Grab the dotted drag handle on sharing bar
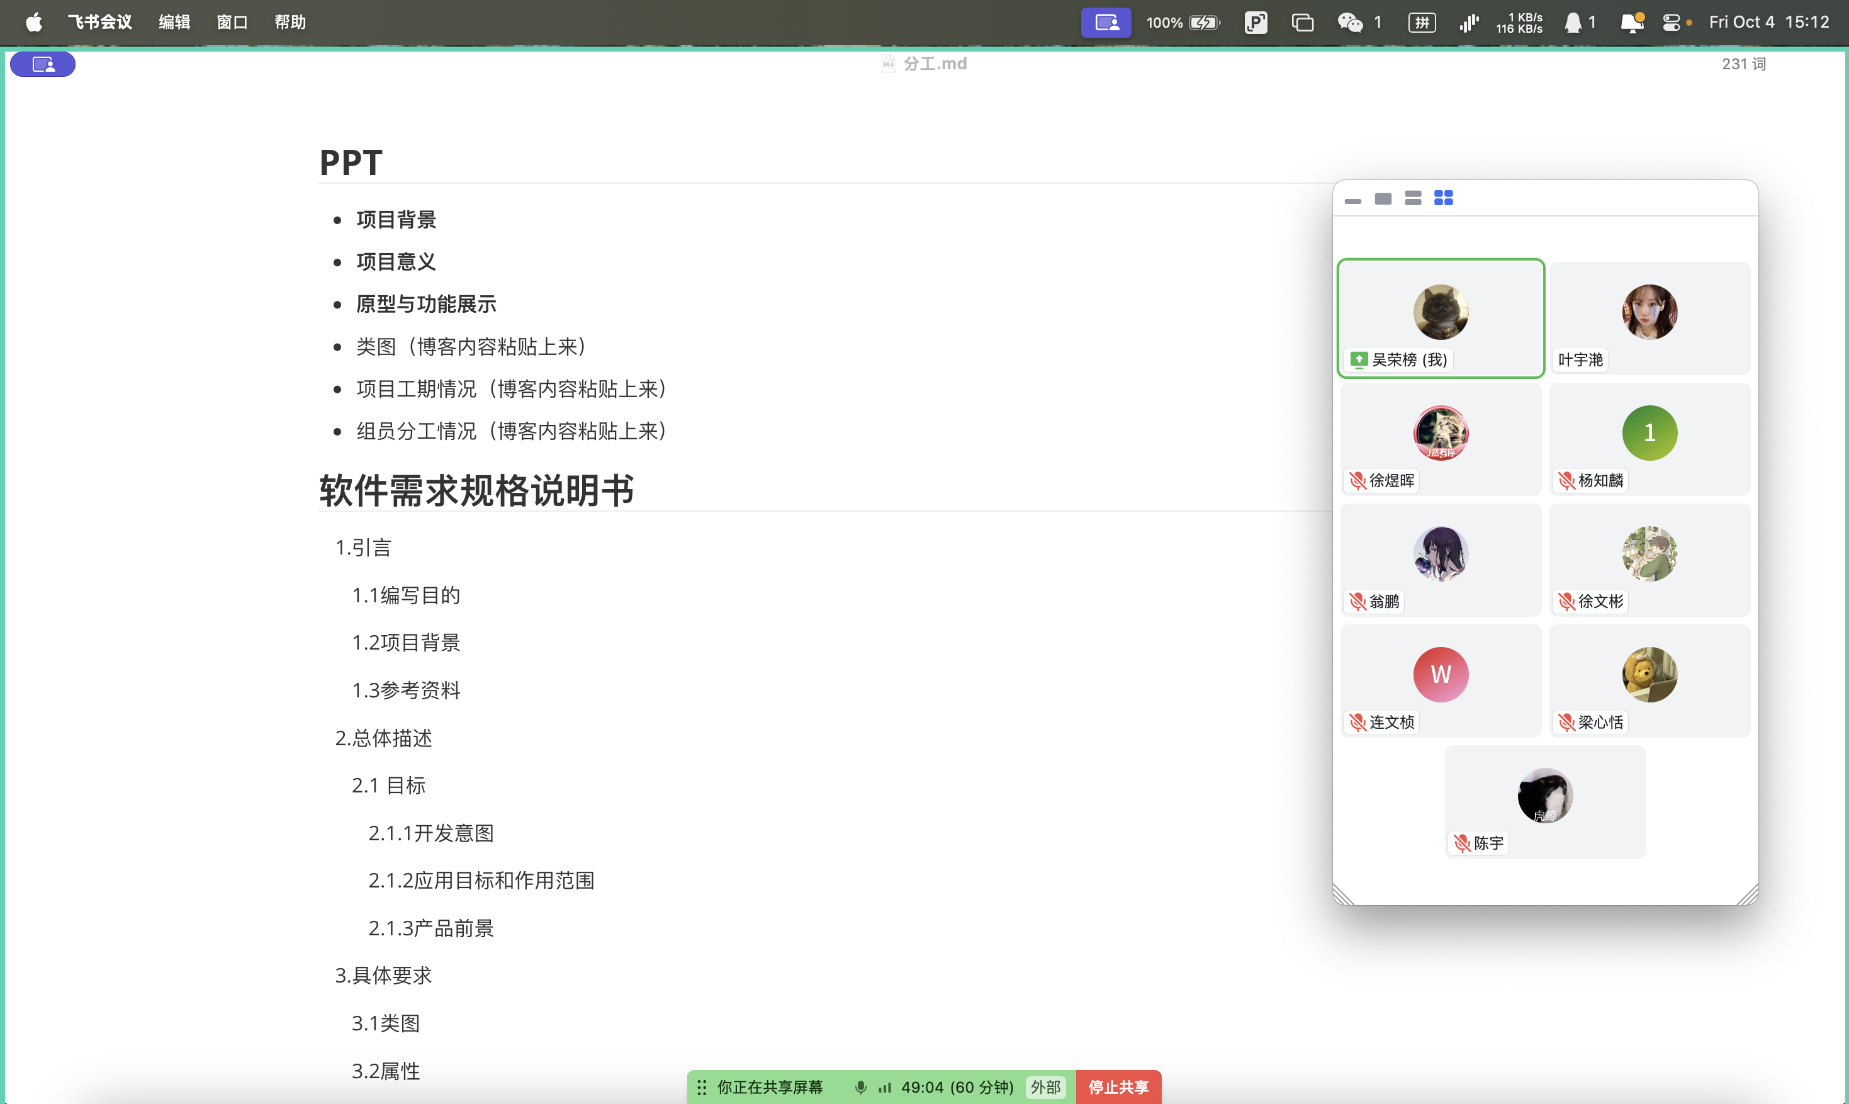 (x=701, y=1087)
